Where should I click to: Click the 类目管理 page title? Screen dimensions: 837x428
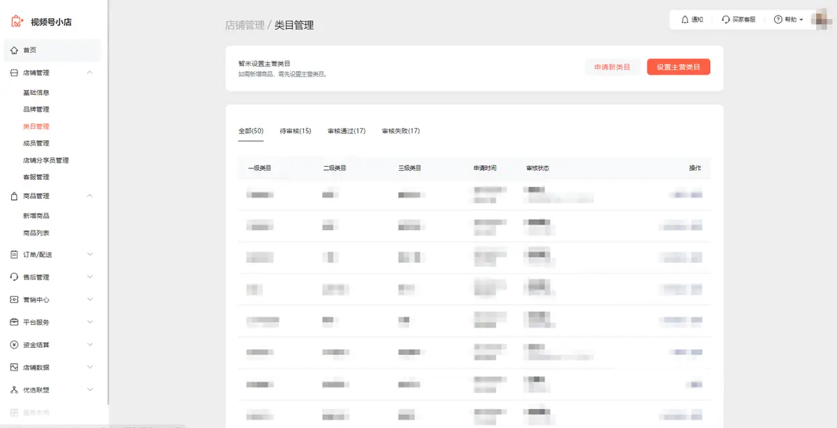294,25
